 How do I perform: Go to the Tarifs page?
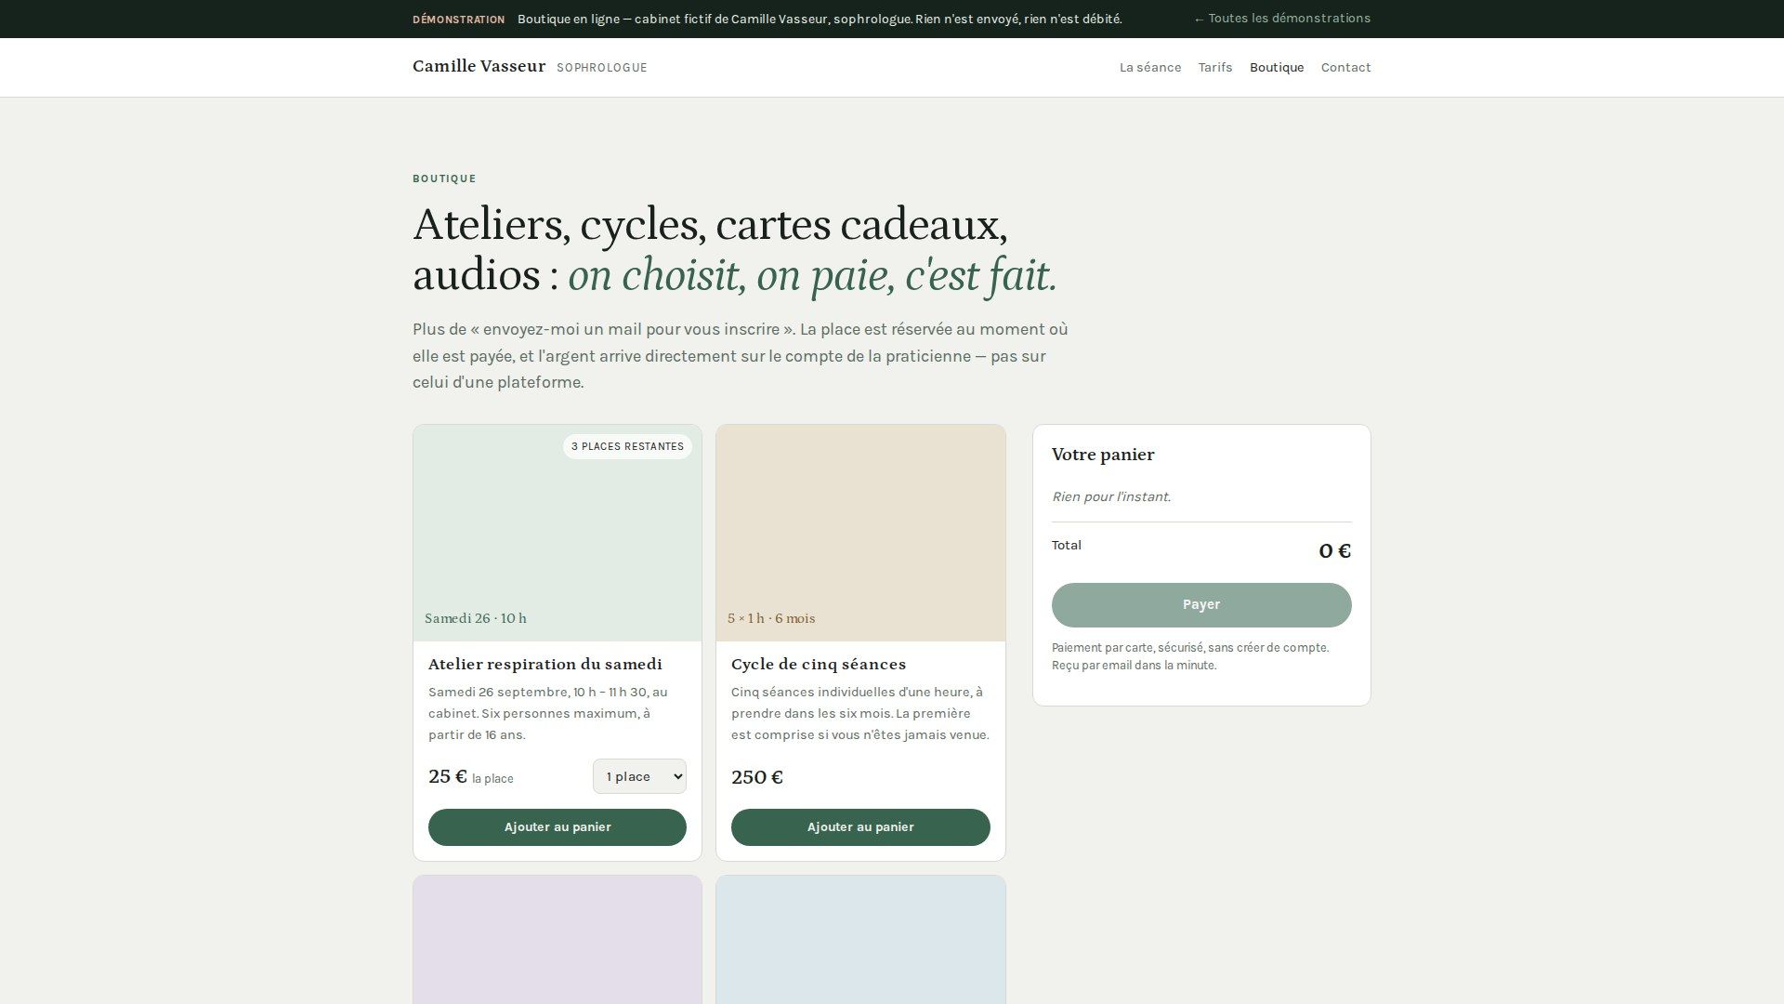[1215, 68]
